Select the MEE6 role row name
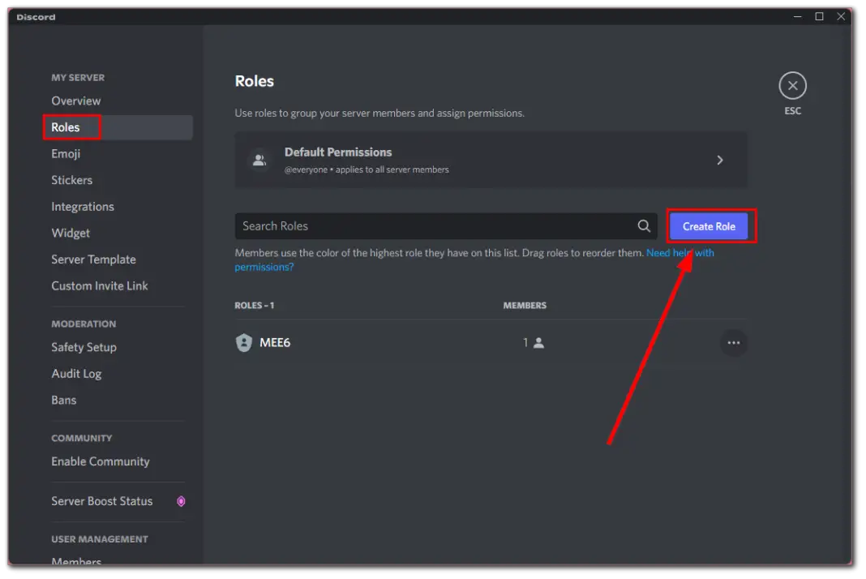 [x=275, y=342]
